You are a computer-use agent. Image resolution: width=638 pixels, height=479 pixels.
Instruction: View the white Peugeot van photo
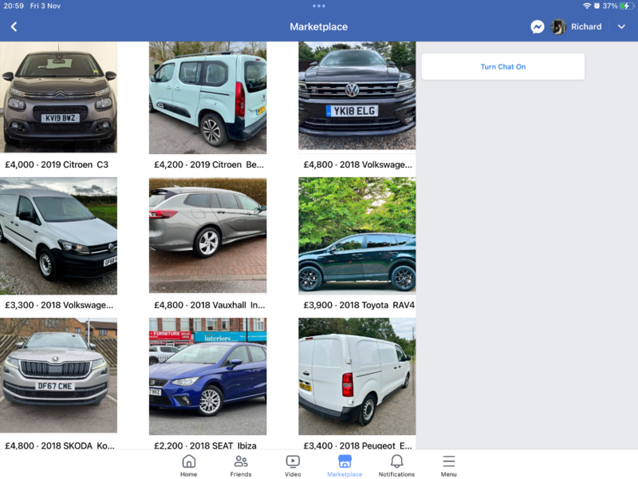(x=357, y=376)
